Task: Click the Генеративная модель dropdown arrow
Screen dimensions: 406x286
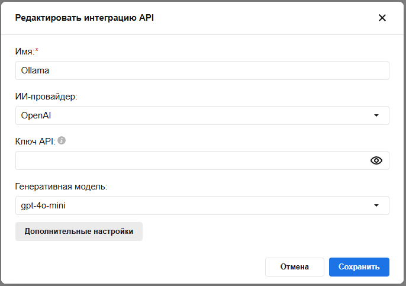Action: (x=376, y=205)
